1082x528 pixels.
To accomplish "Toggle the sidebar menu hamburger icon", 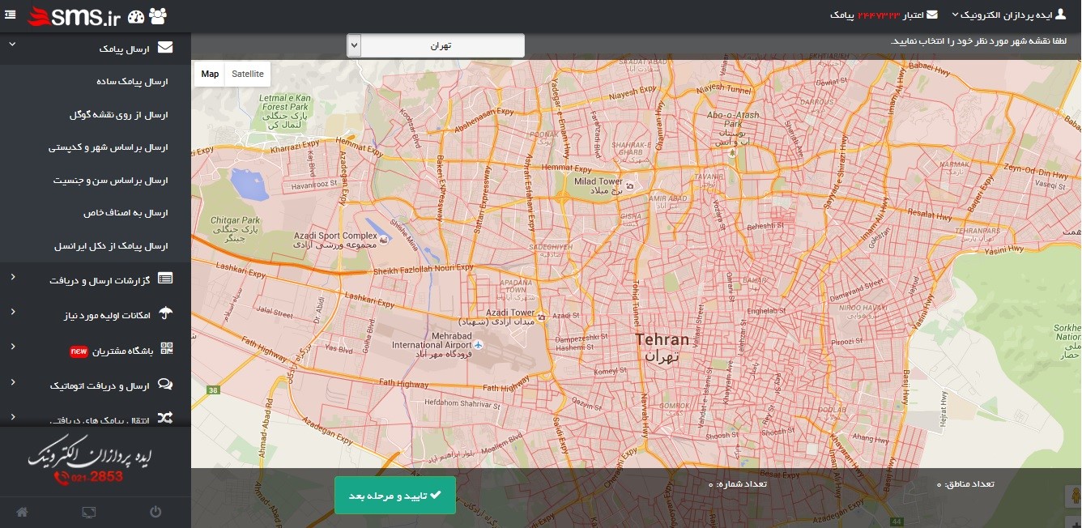I will coord(11,14).
